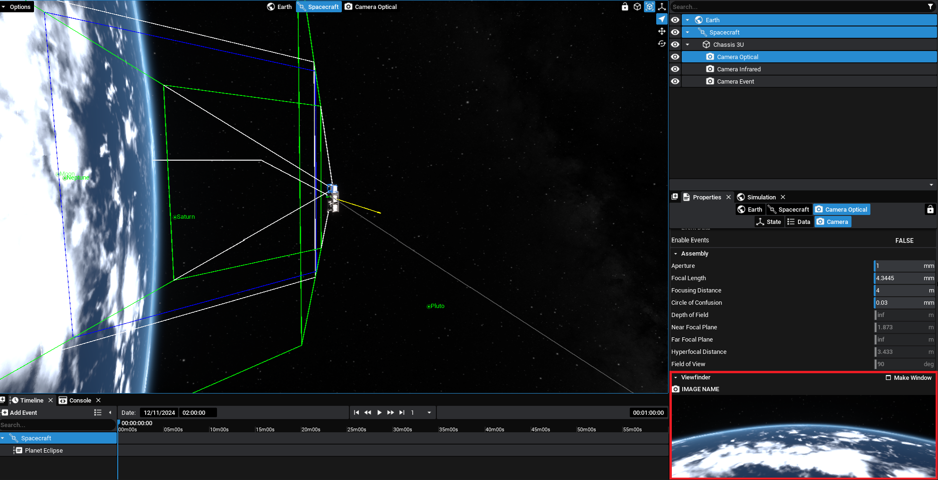Open the Options menu
Viewport: 938px width, 480px height.
click(17, 7)
